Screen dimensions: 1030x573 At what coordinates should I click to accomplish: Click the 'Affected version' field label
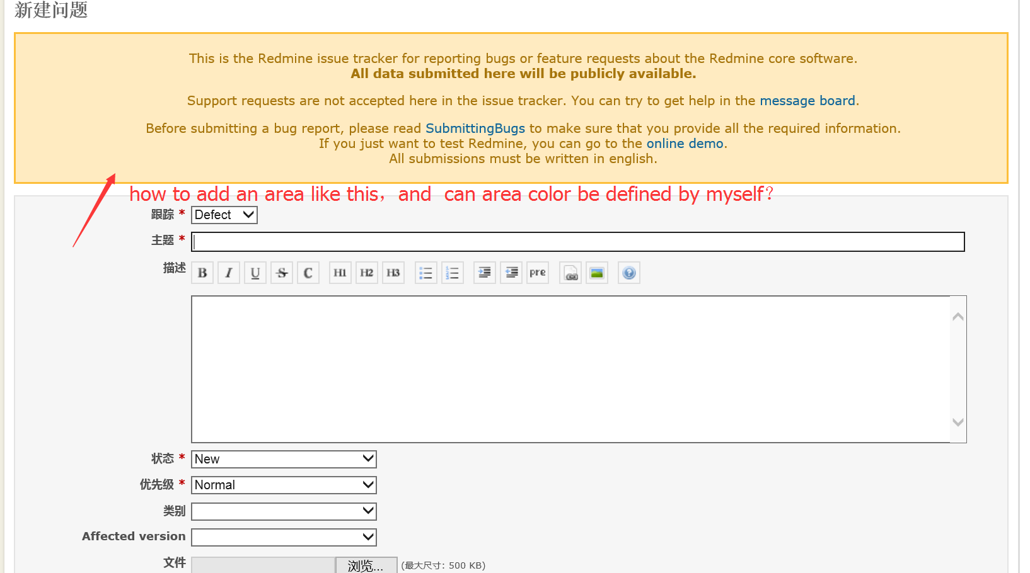pos(134,536)
